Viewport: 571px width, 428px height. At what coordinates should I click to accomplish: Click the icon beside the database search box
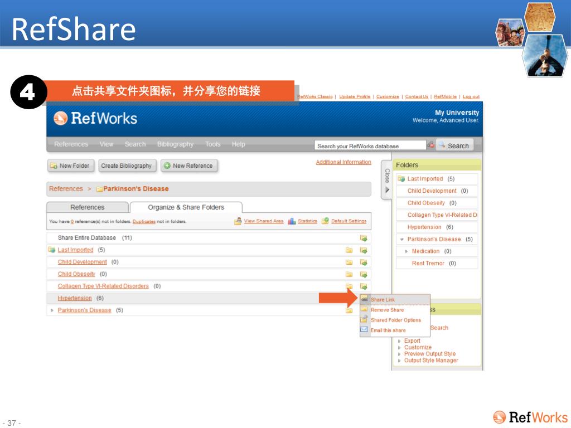[430, 145]
